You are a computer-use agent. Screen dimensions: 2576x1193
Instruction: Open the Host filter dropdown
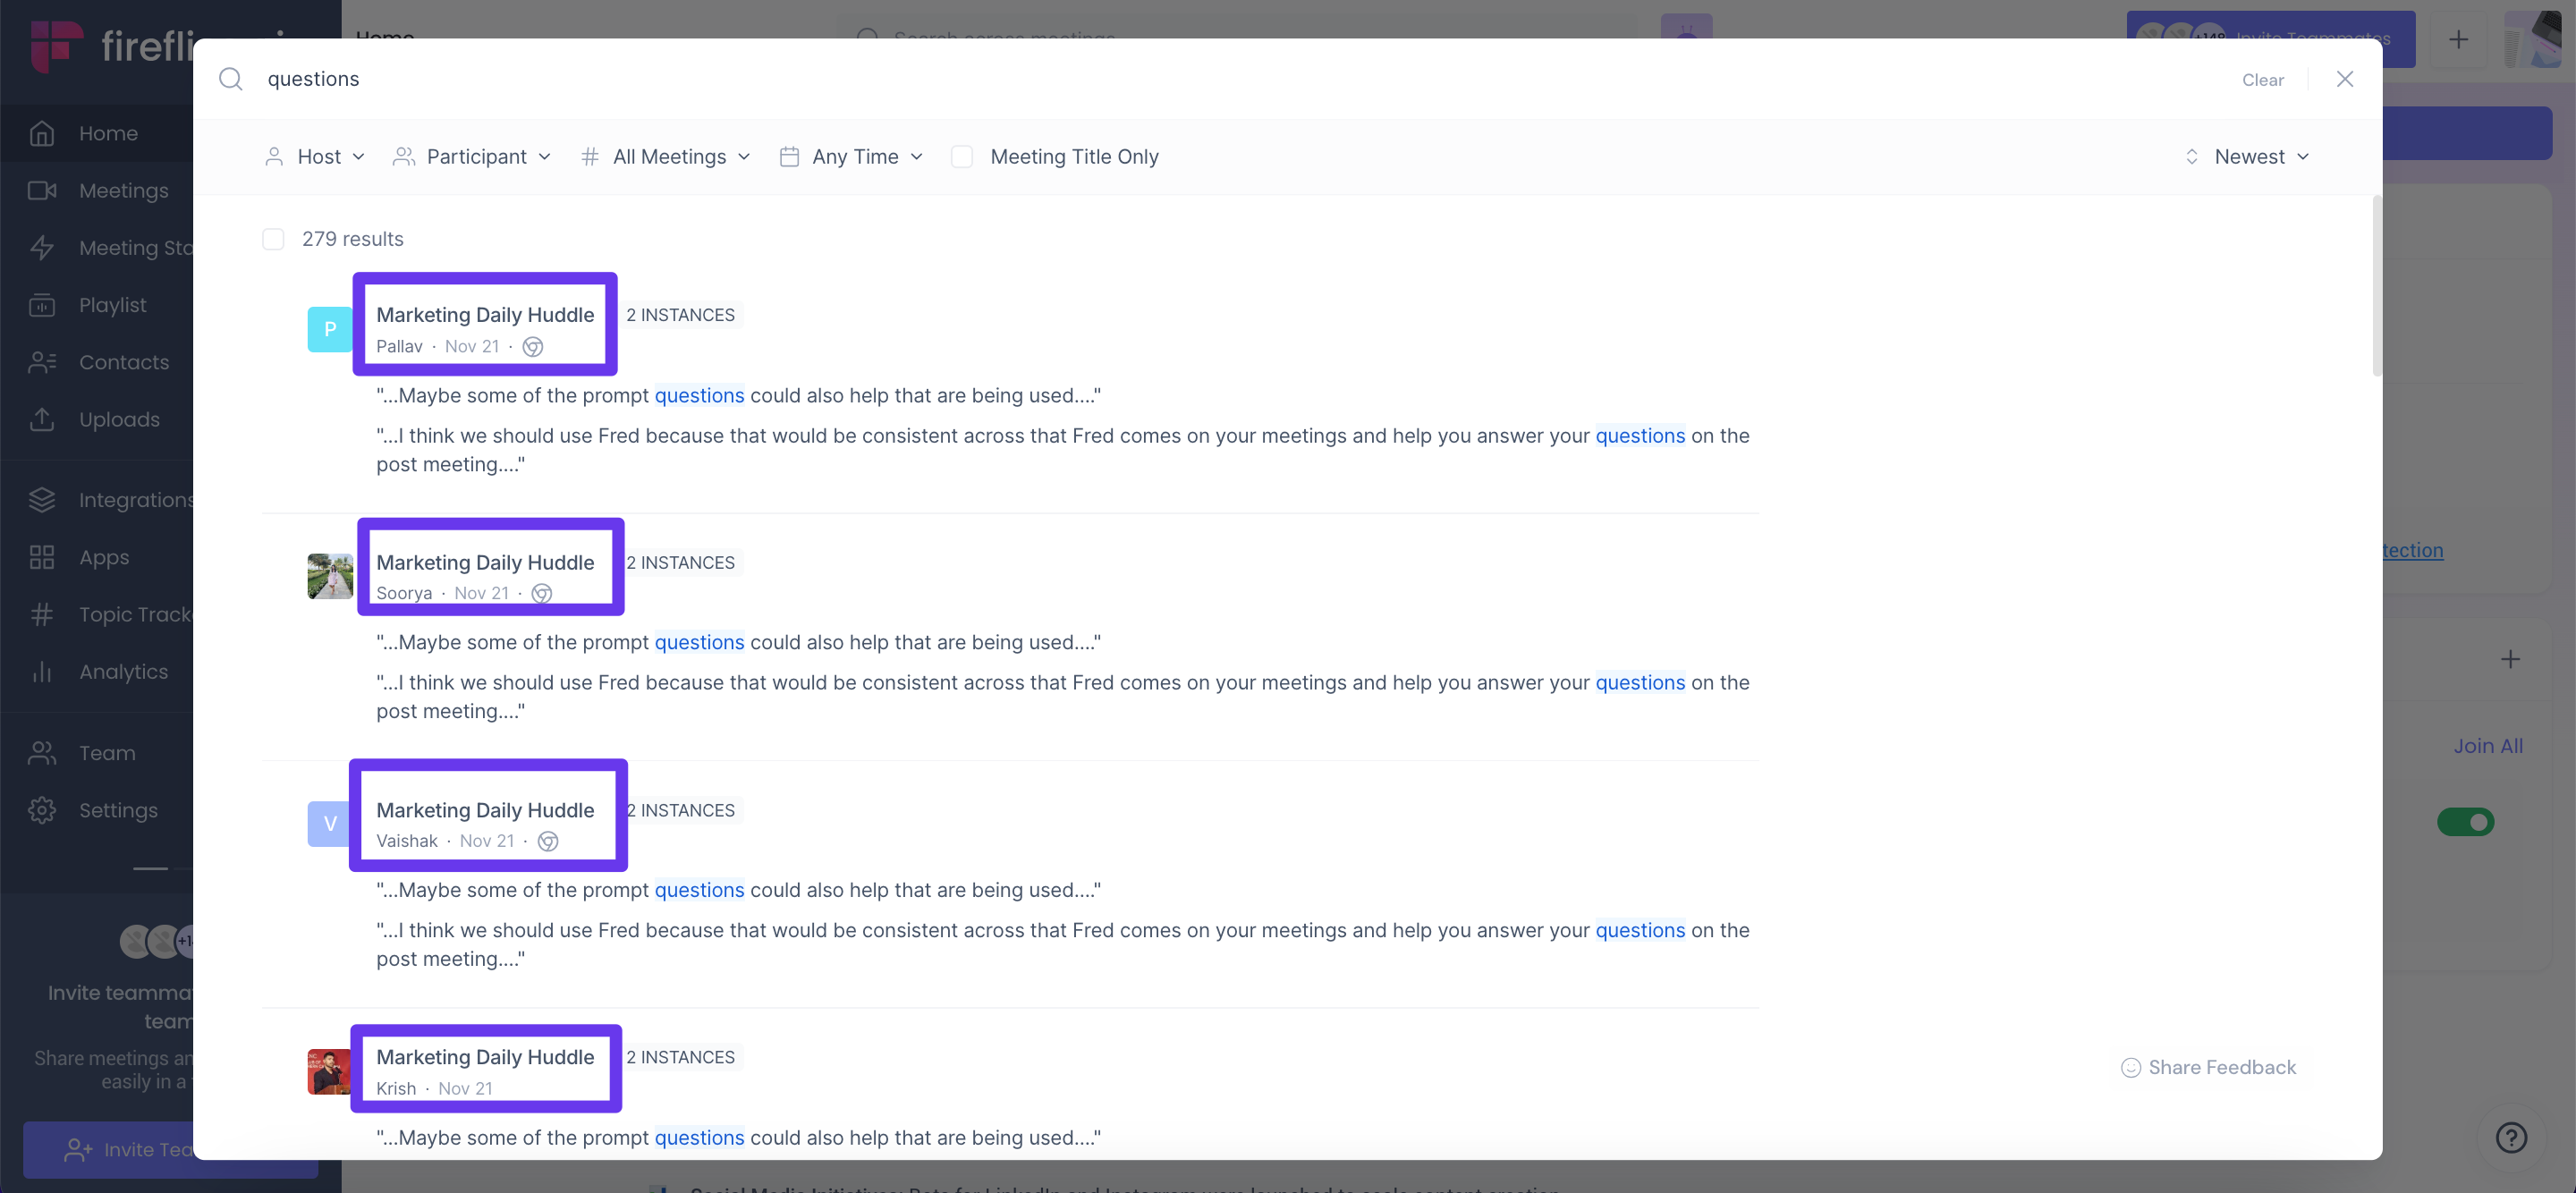(x=314, y=156)
